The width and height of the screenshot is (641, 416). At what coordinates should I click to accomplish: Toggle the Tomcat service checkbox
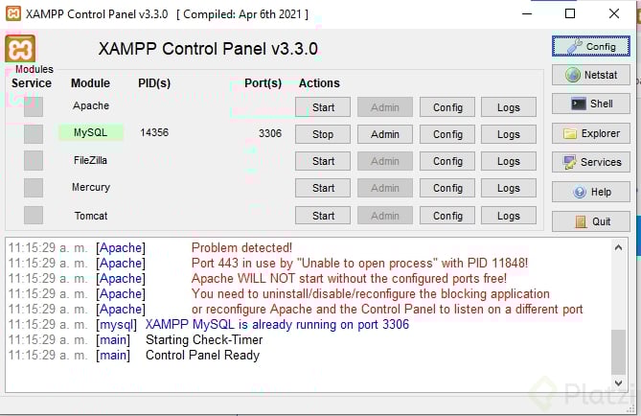point(34,215)
